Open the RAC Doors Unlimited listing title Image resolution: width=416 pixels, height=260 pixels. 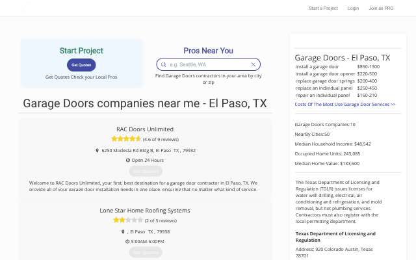(145, 129)
